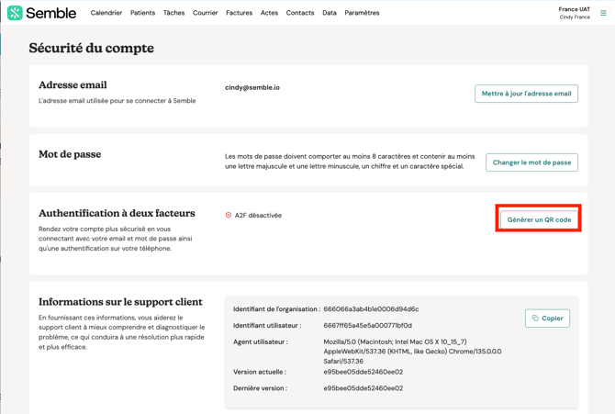Click the organisation ID 666066a3ab4b1e0006d94d6c
This screenshot has width=615, height=414.
[x=371, y=309]
